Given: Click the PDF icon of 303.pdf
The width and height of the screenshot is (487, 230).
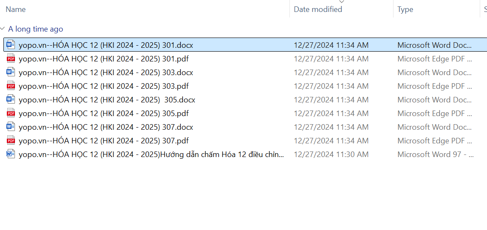Looking at the screenshot, I should coord(11,86).
